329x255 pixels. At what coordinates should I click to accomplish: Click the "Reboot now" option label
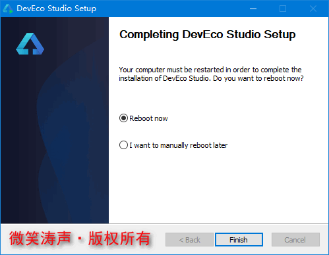pos(148,118)
